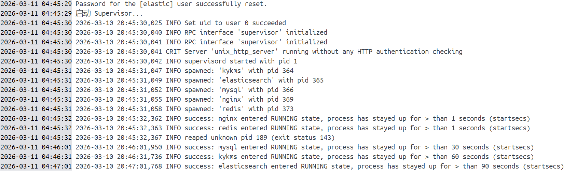Image resolution: width=576 pixels, height=174 pixels.
Task: Click the '启动 Supervisor...' log line
Action: point(109,14)
